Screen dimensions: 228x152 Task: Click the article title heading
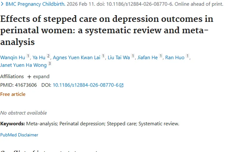[106, 30]
